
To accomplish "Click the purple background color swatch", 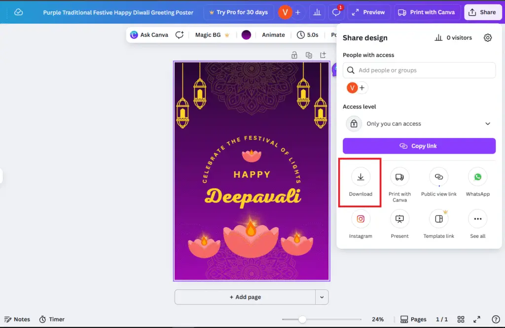I will [246, 35].
